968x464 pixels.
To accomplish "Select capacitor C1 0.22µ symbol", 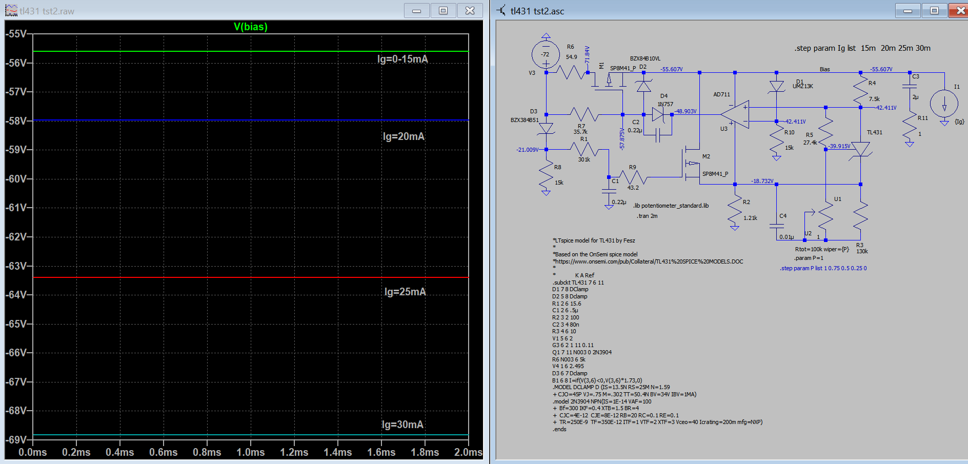I will point(609,191).
